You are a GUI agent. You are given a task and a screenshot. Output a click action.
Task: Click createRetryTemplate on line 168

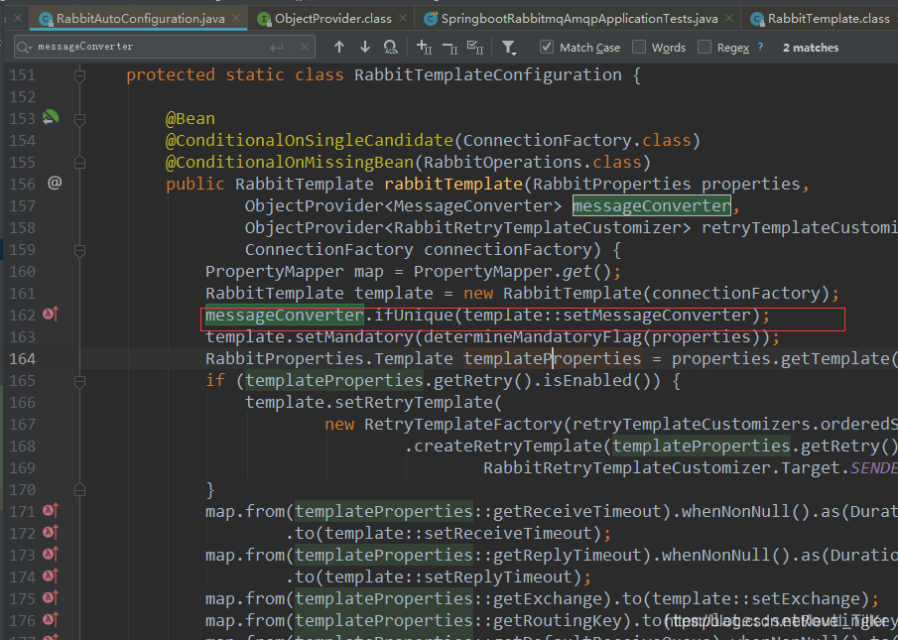(508, 446)
